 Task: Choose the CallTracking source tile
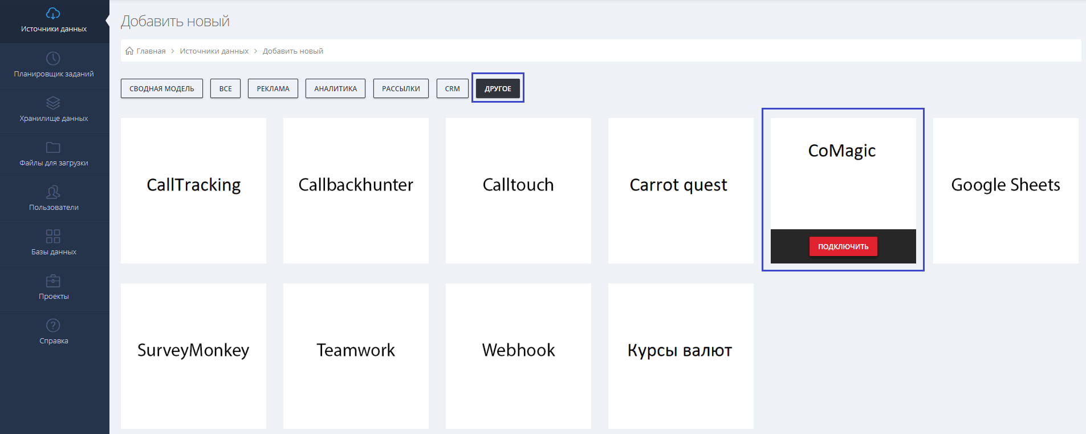pos(193,190)
